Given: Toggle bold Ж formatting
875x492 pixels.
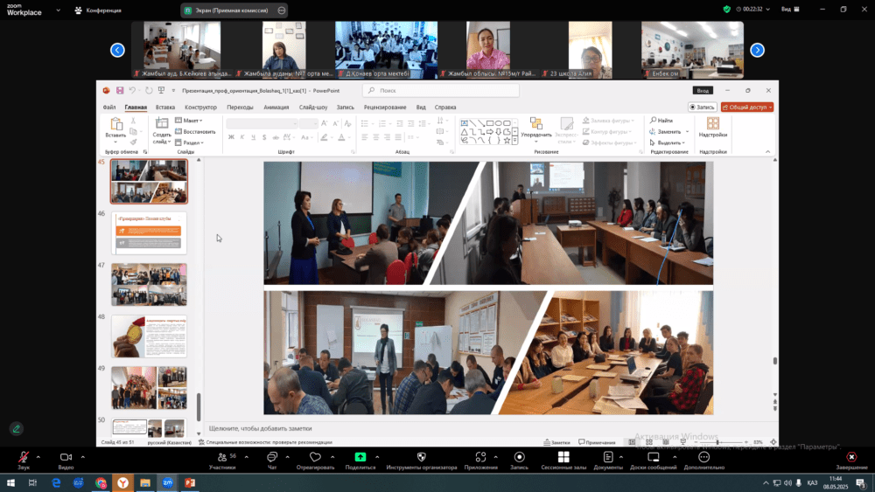Looking at the screenshot, I should click(x=231, y=137).
